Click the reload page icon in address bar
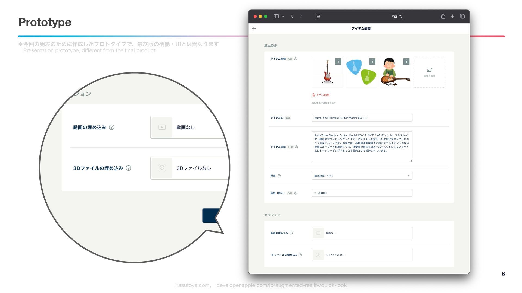Image resolution: width=522 pixels, height=293 pixels. (400, 17)
